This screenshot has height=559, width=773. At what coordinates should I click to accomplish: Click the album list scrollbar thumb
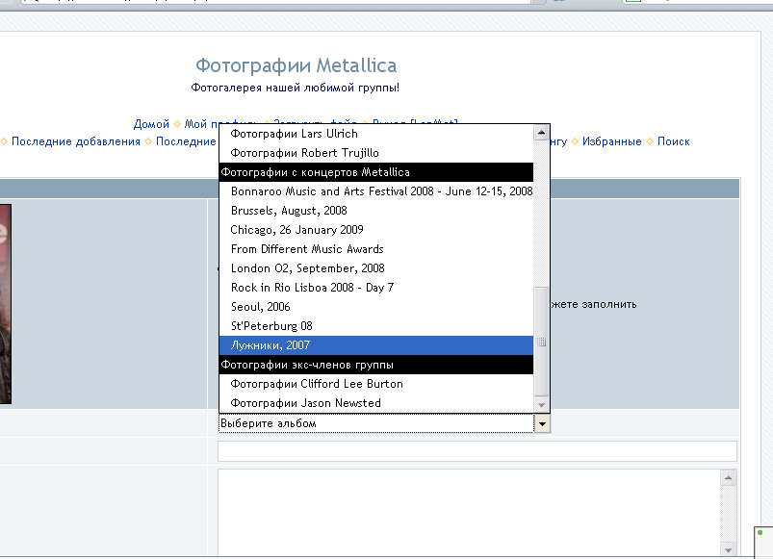pos(542,341)
